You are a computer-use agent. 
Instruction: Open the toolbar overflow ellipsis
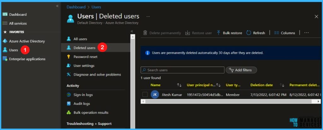click(x=307, y=33)
